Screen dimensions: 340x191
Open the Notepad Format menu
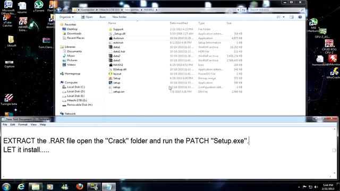[23, 125]
